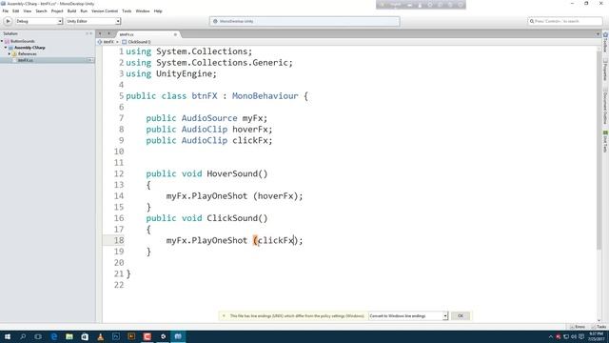Open the Action Center notifications icon
The image size is (609, 343).
581,336
